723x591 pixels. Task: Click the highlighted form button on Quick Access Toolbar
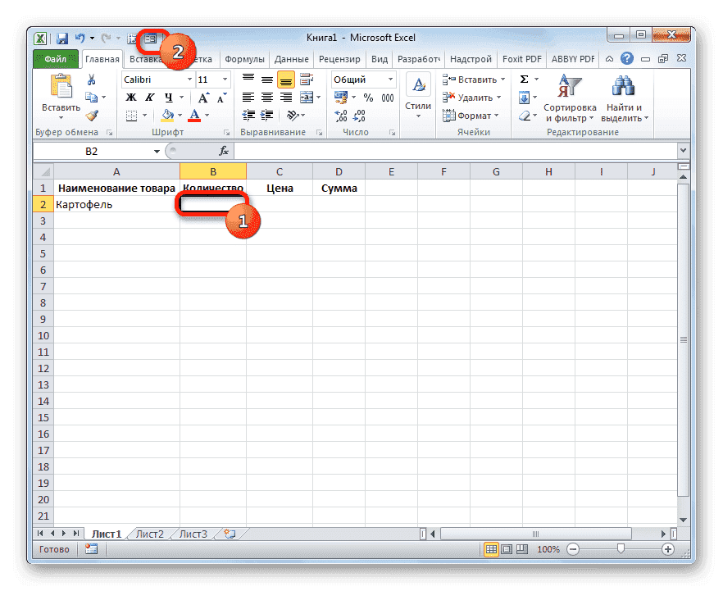point(152,38)
